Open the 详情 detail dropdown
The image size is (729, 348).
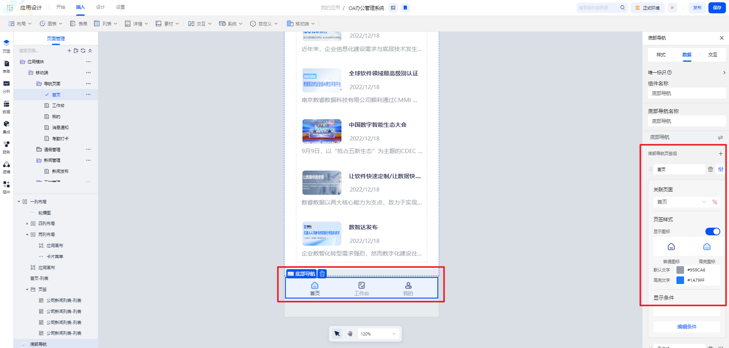pos(136,24)
